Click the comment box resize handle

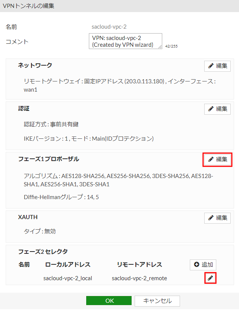[x=160, y=47]
